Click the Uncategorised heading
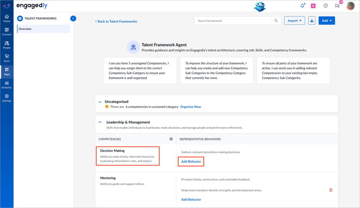Screen dimensions: 360x208 pyautogui.click(x=117, y=101)
